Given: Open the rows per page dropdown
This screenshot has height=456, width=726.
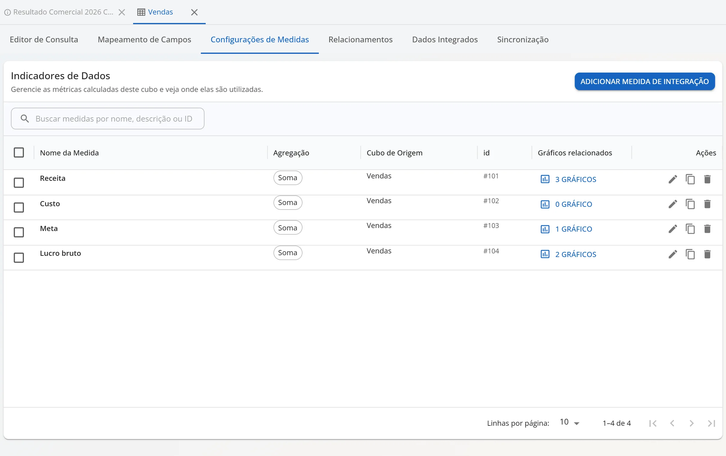Looking at the screenshot, I should (570, 422).
